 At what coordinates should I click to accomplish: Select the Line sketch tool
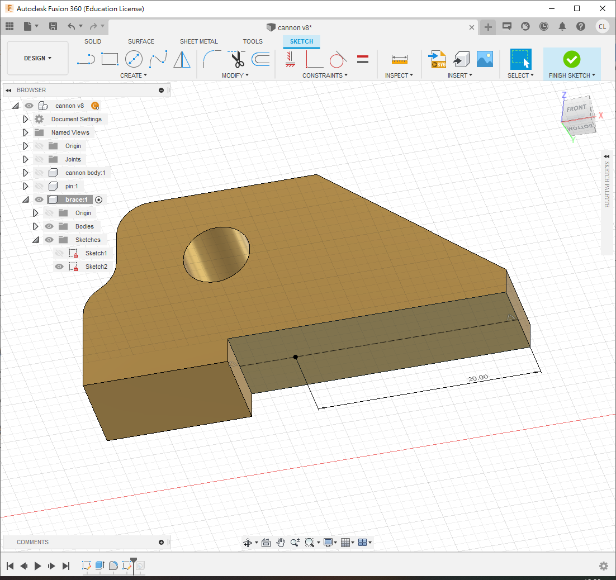[x=86, y=59]
